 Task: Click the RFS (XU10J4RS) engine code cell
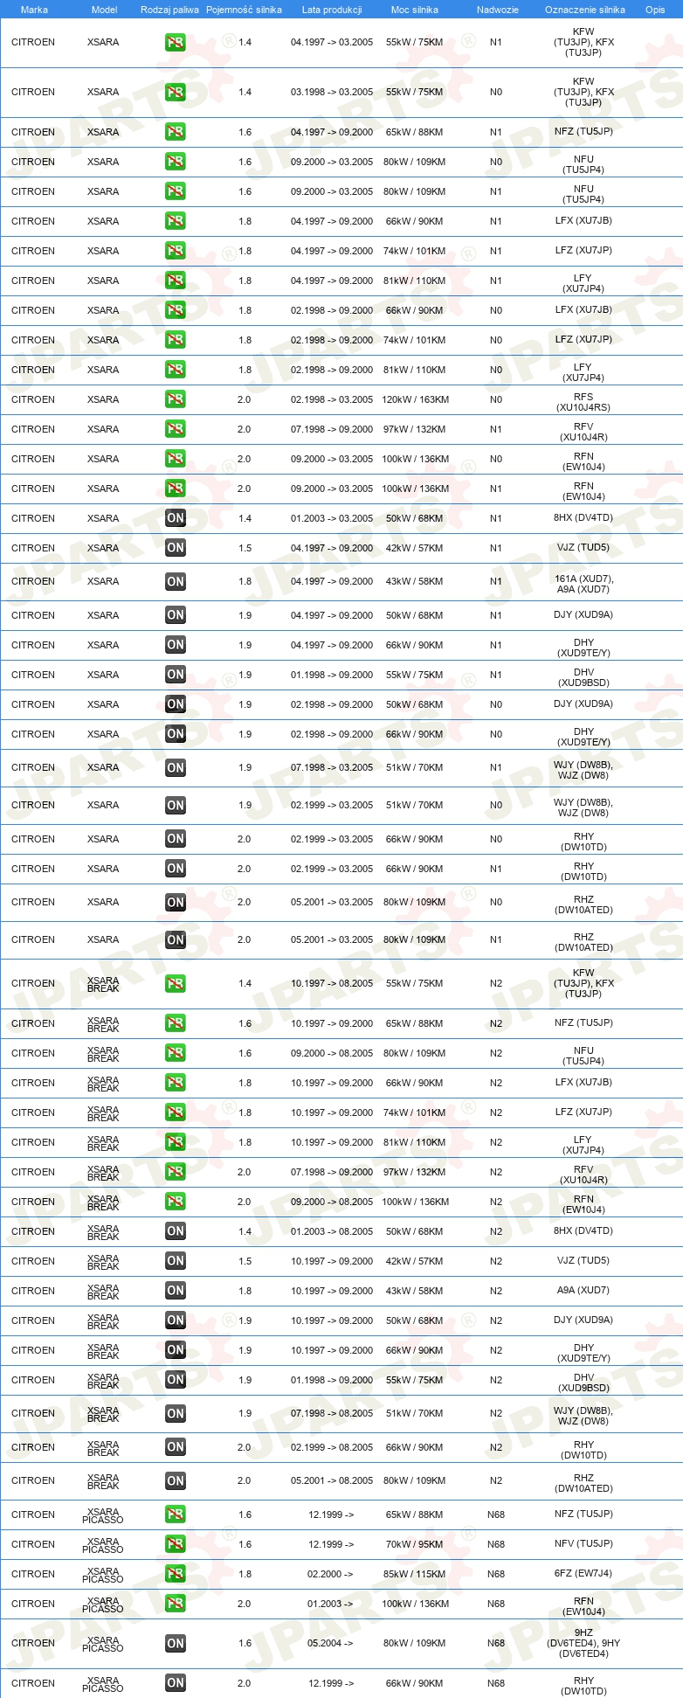click(583, 402)
